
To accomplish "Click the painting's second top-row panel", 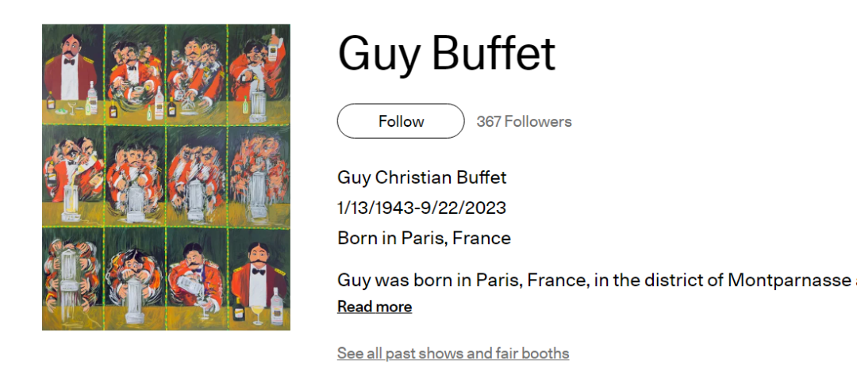I will coord(135,71).
